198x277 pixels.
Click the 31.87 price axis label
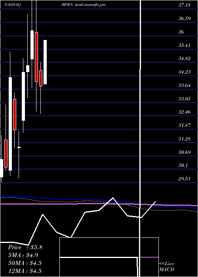click(x=185, y=125)
